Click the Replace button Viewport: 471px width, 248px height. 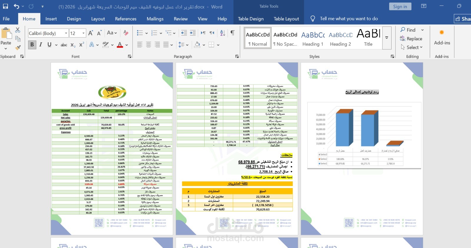tap(411, 38)
